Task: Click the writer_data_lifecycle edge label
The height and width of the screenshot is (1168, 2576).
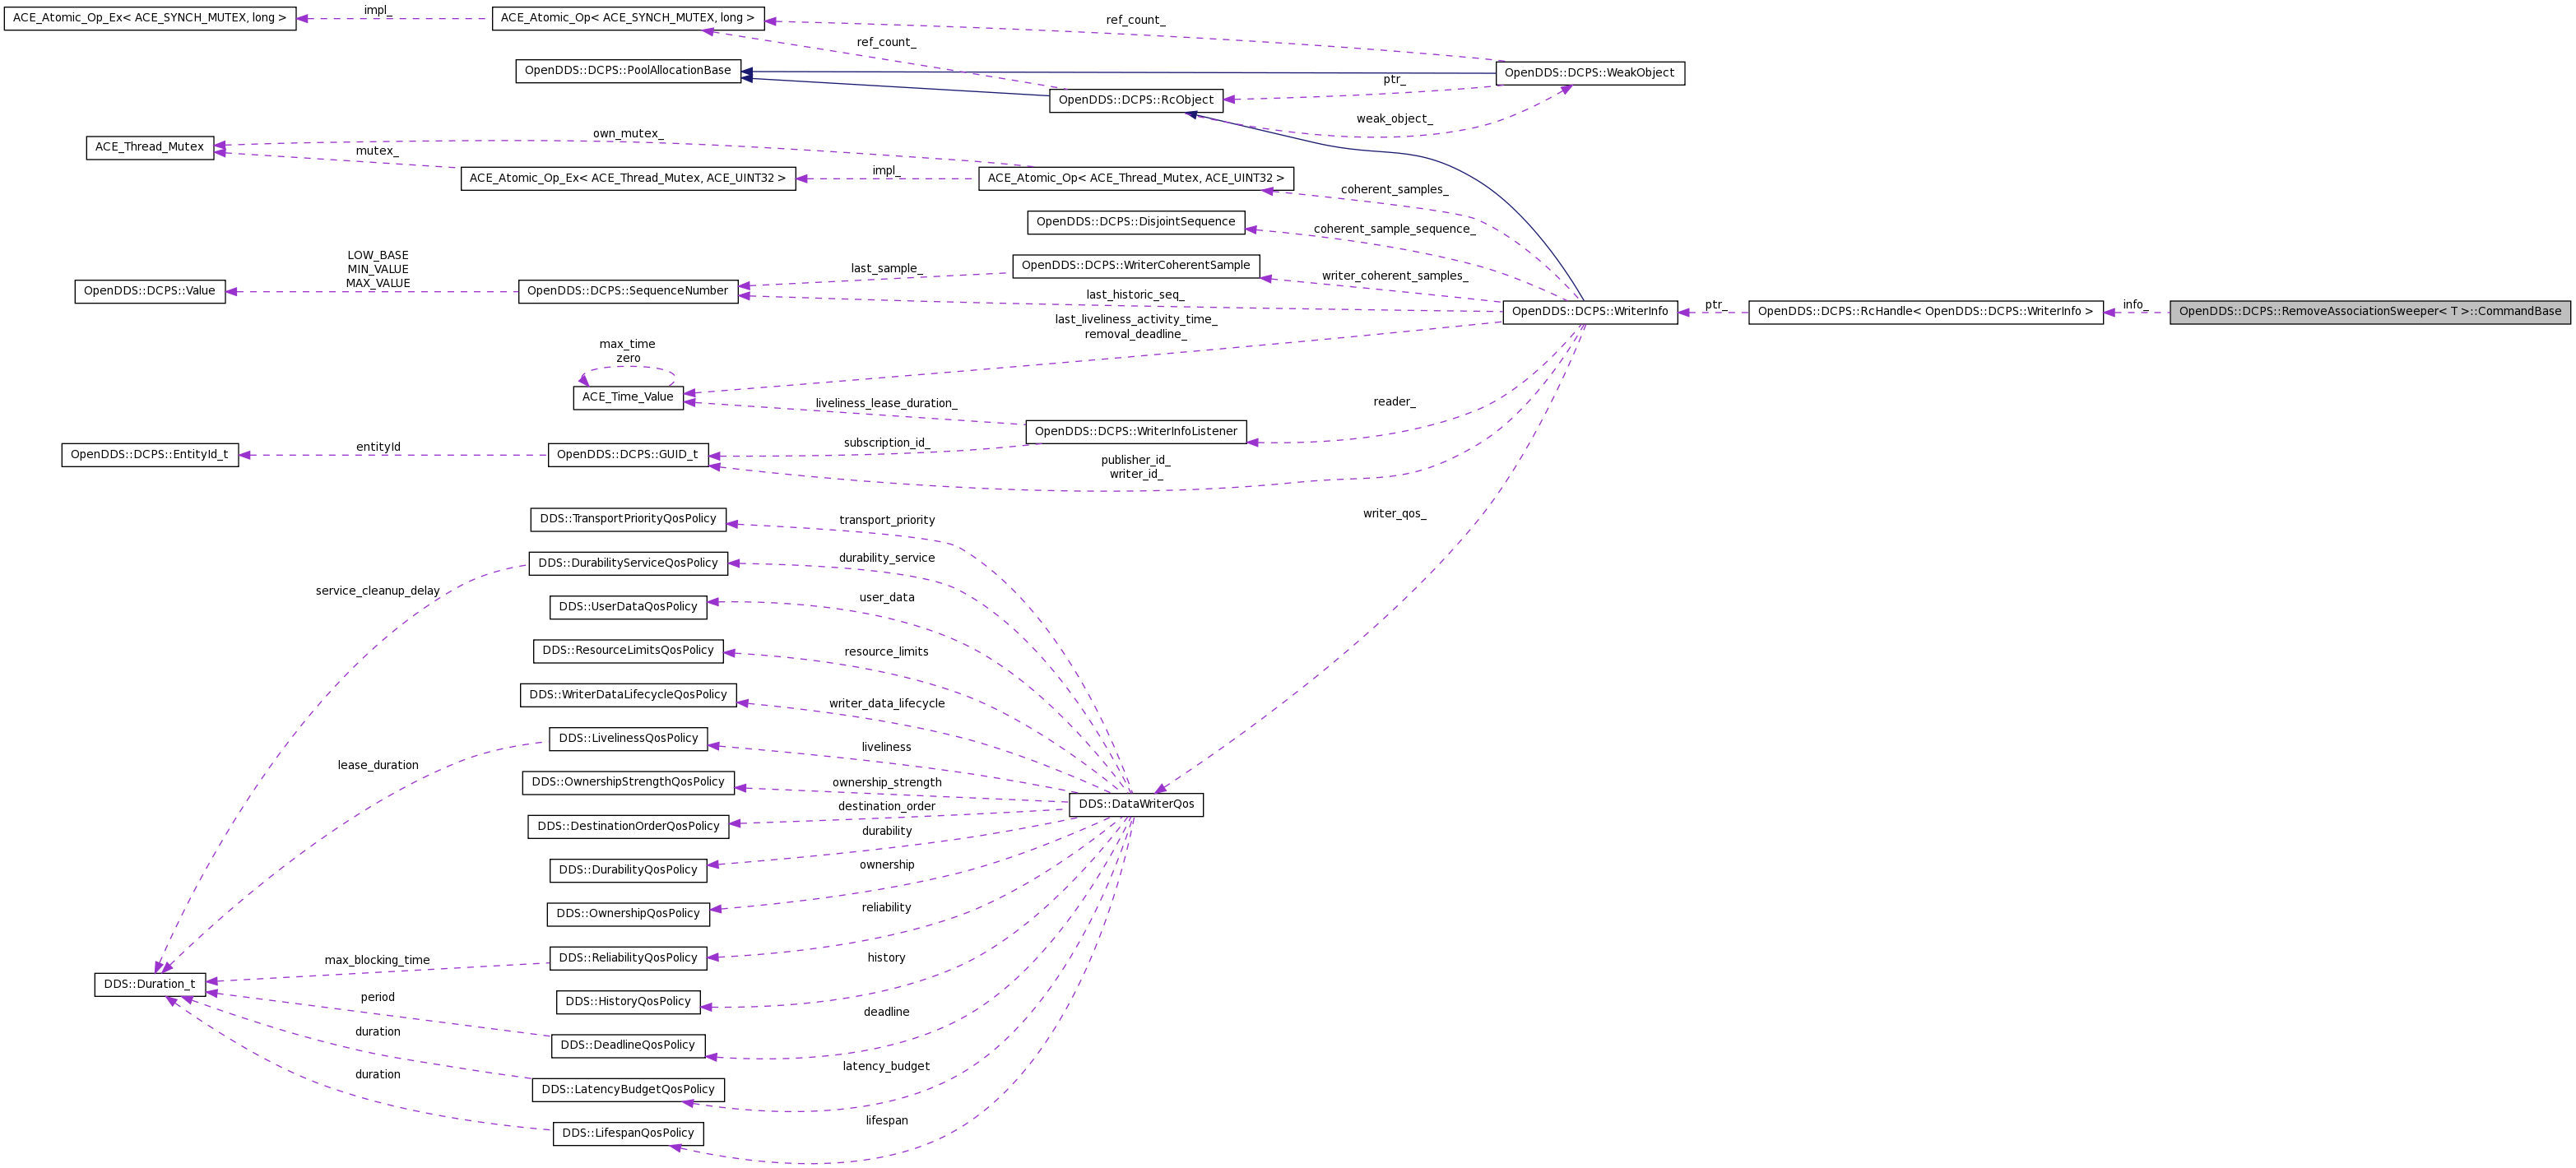Action: [x=887, y=704]
